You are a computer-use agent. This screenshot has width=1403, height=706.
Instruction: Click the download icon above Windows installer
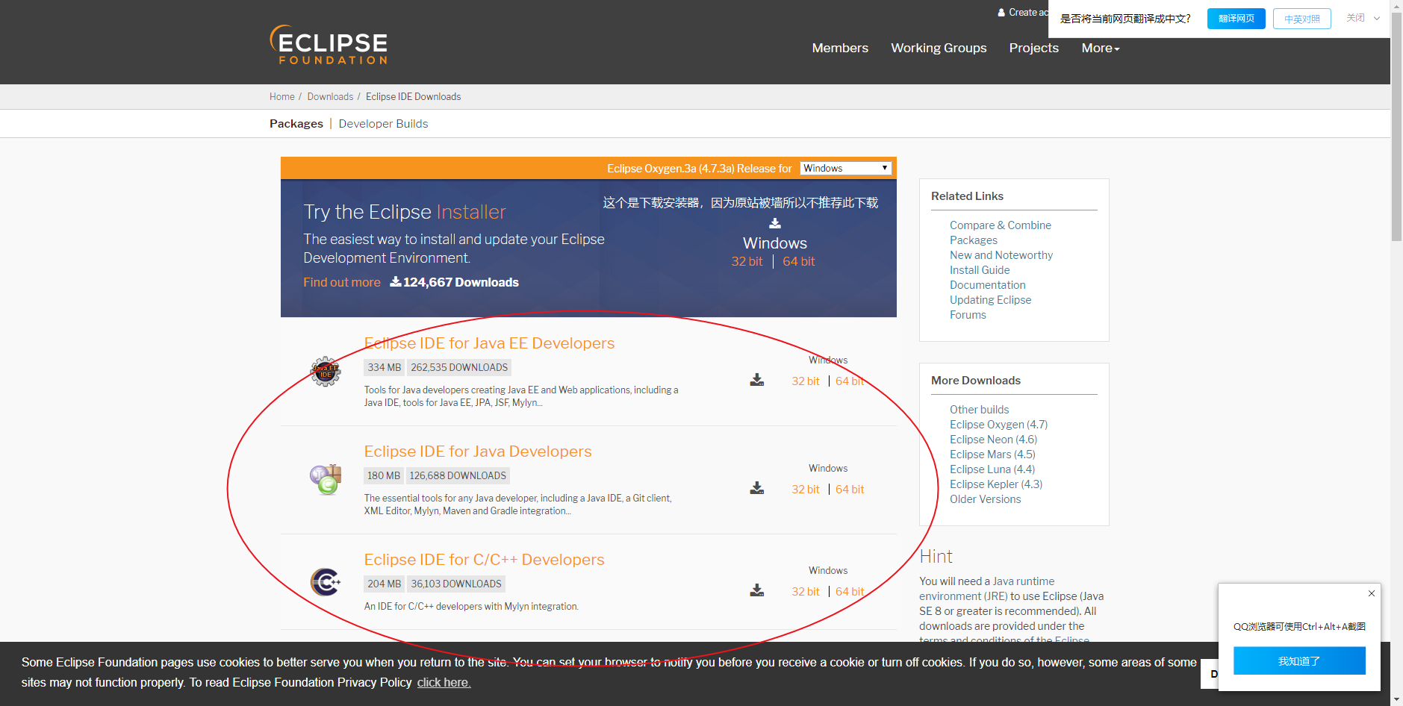click(x=775, y=223)
